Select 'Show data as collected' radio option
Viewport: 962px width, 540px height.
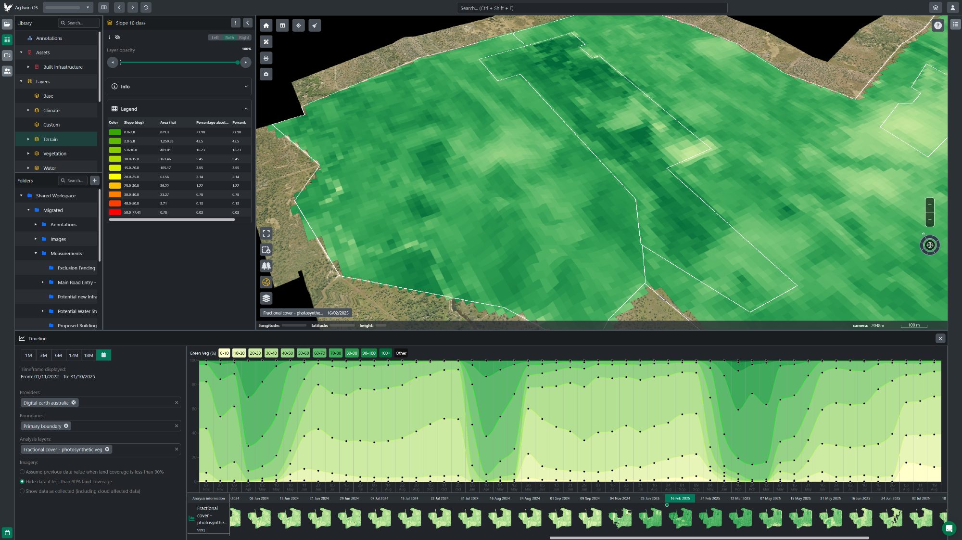(22, 491)
